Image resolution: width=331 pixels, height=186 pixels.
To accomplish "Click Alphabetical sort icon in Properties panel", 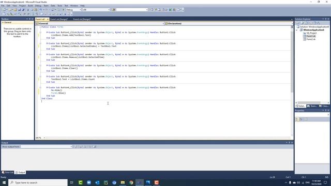I will pos(301,119).
